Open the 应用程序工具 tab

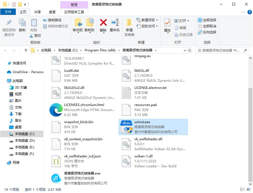[x=74, y=12]
